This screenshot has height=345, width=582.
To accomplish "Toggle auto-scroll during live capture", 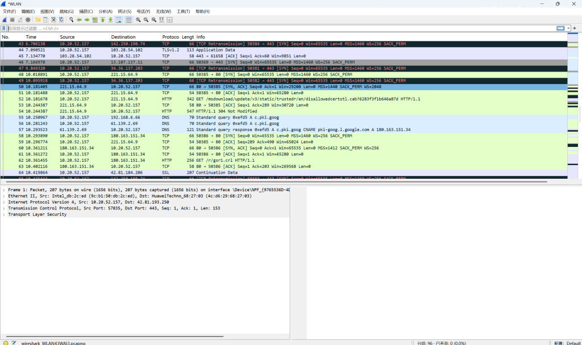I will coord(119,20).
